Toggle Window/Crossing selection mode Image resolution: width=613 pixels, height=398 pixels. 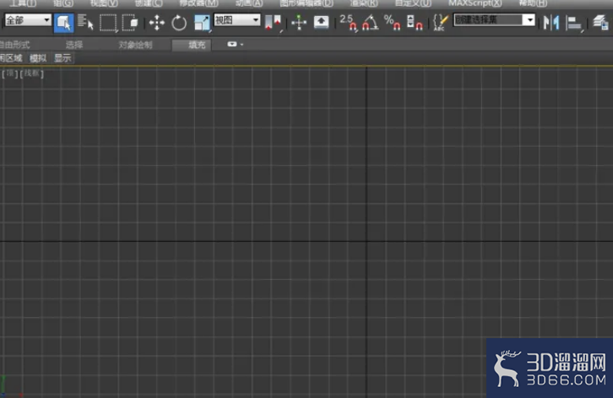pyautogui.click(x=130, y=23)
